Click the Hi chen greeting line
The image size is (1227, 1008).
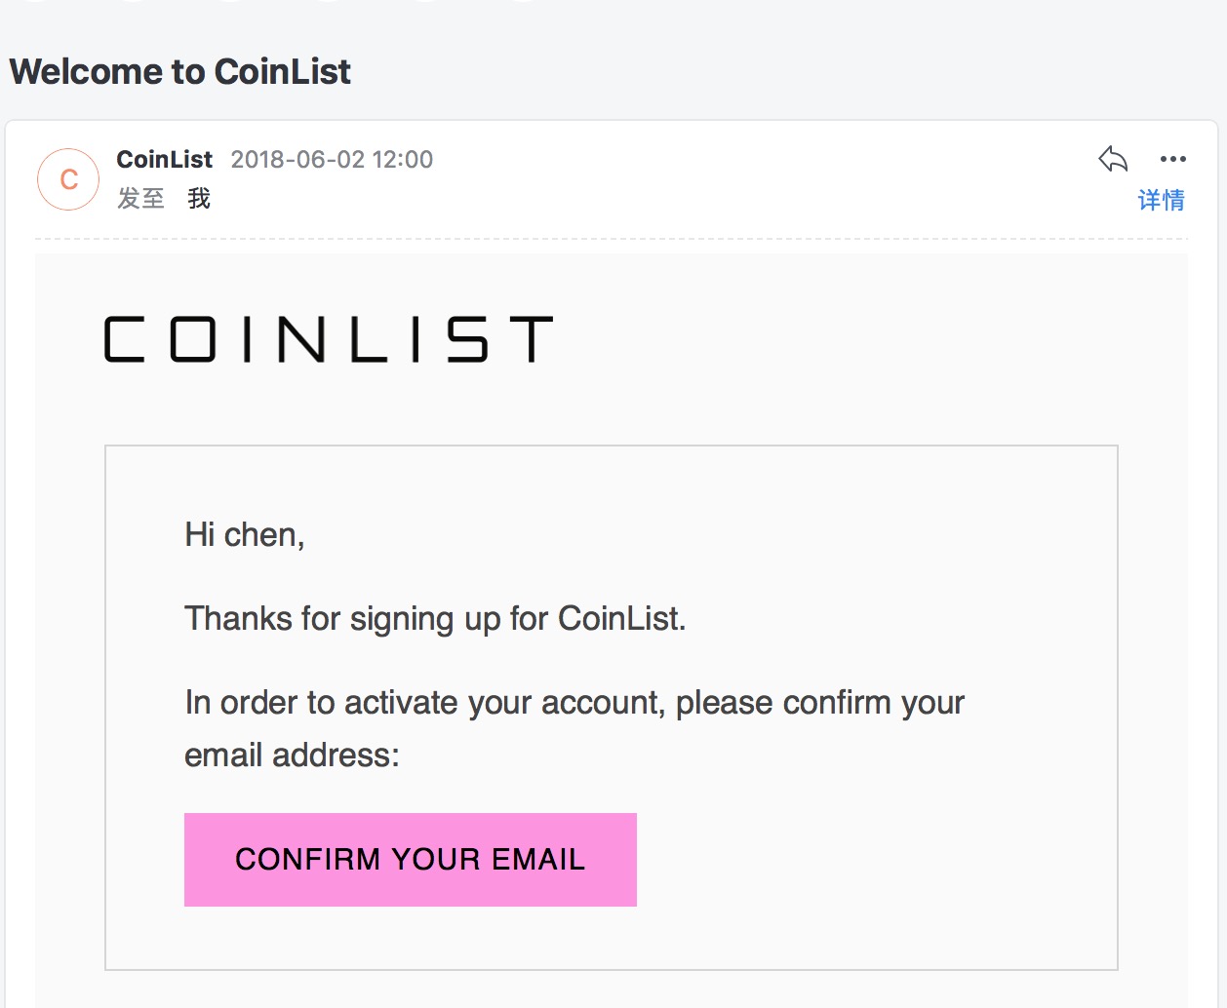(x=245, y=534)
